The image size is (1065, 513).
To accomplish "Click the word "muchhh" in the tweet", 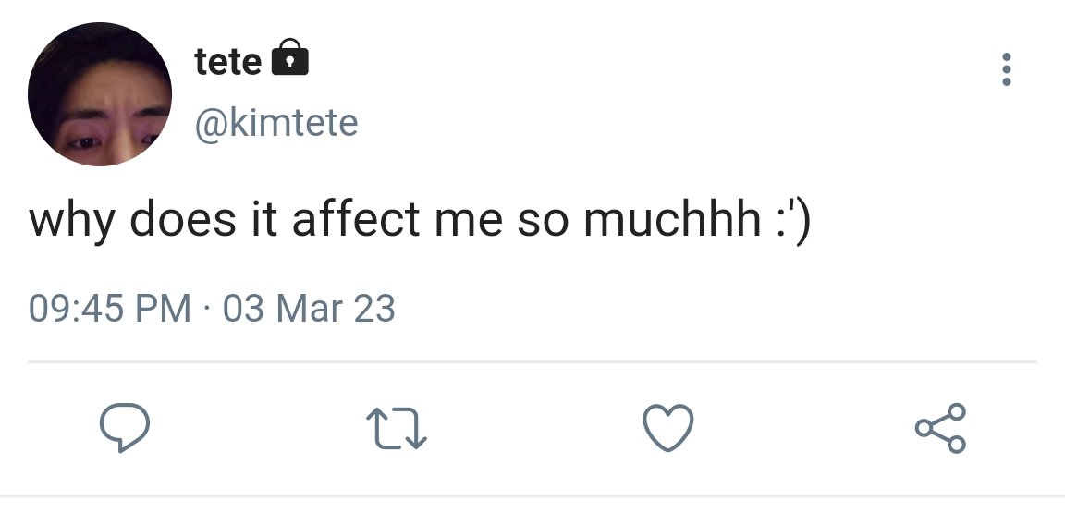I will click(671, 223).
